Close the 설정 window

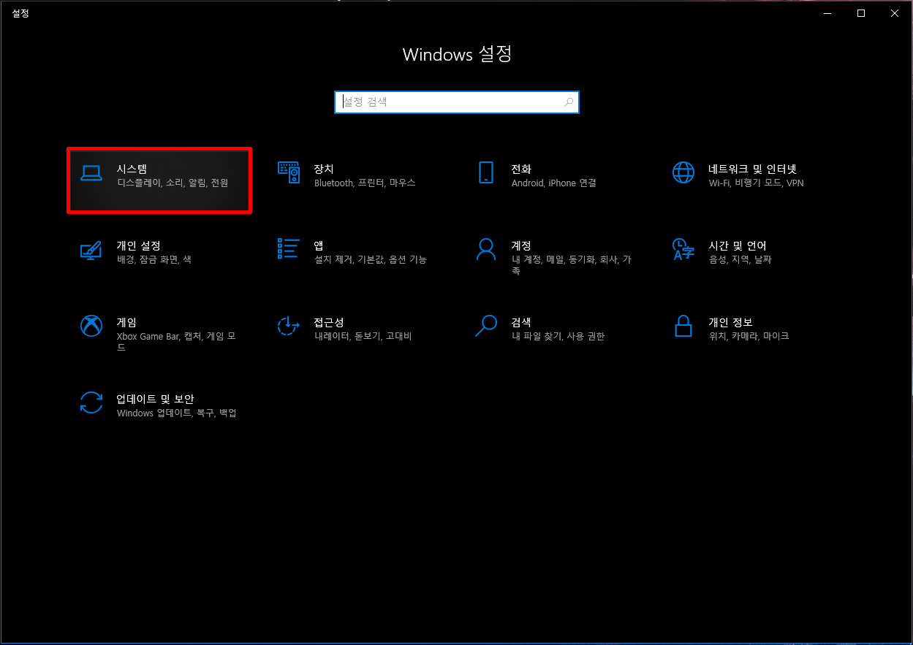pyautogui.click(x=895, y=13)
